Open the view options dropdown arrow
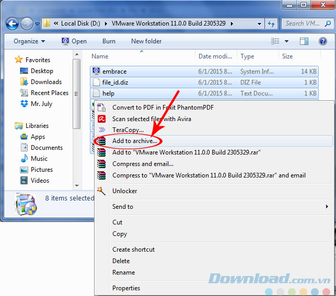 click(x=286, y=41)
